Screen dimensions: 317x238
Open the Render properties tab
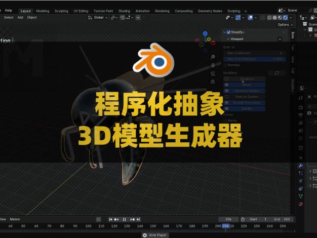[301, 107]
